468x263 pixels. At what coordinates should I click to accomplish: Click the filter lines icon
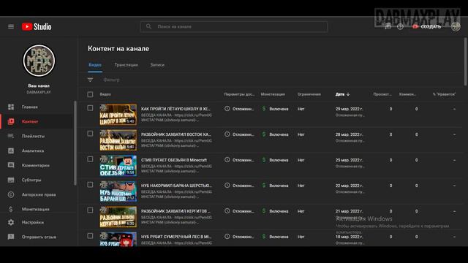pyautogui.click(x=90, y=80)
